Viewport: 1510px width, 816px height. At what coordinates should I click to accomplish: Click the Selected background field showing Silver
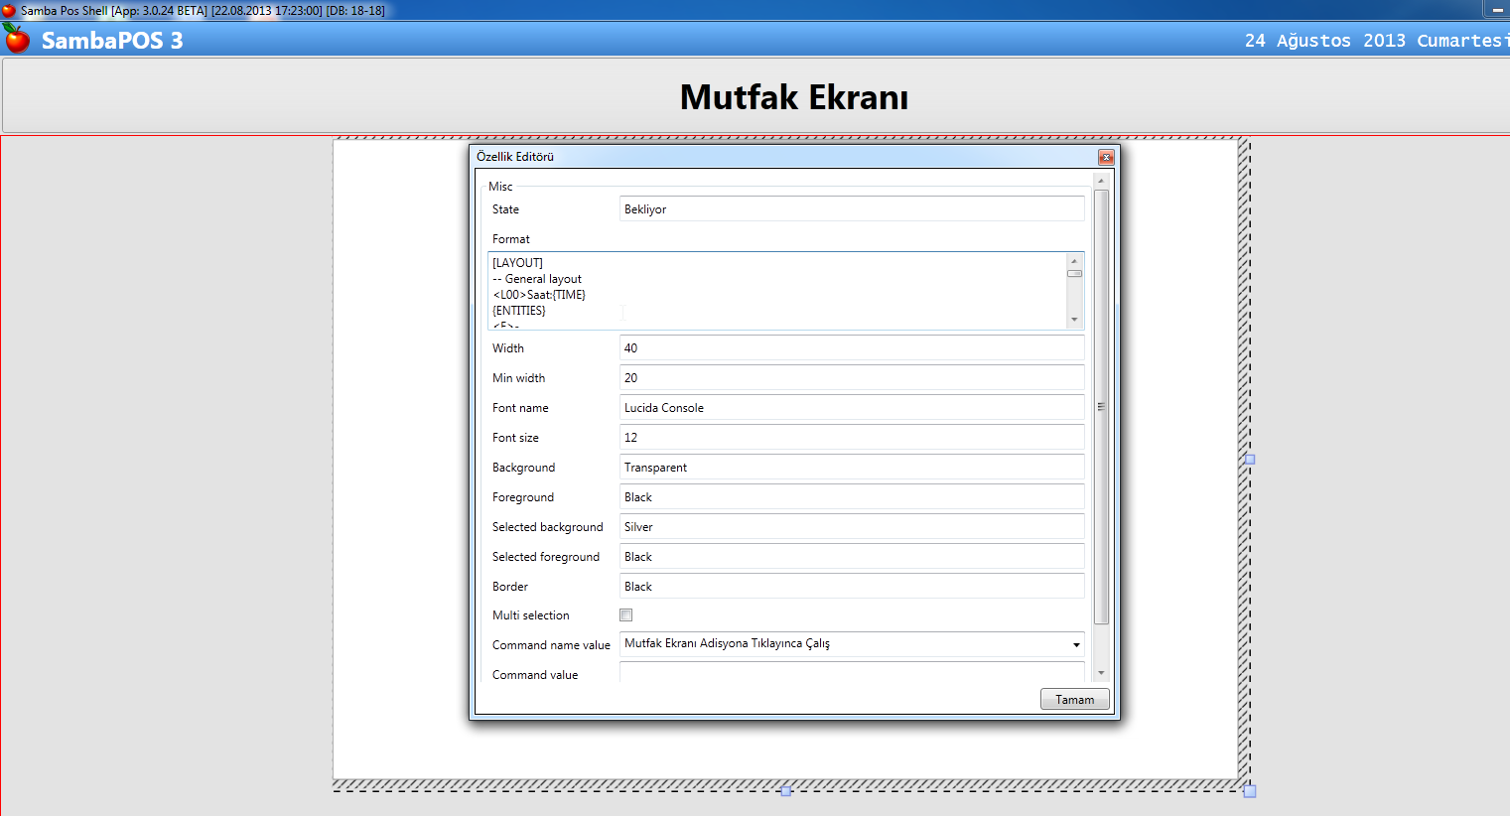[851, 527]
